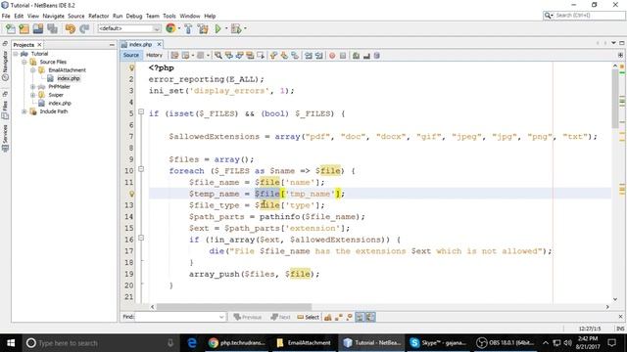Toggle Match Case in find bar
Viewport: 627px width, 352px height.
click(328, 317)
